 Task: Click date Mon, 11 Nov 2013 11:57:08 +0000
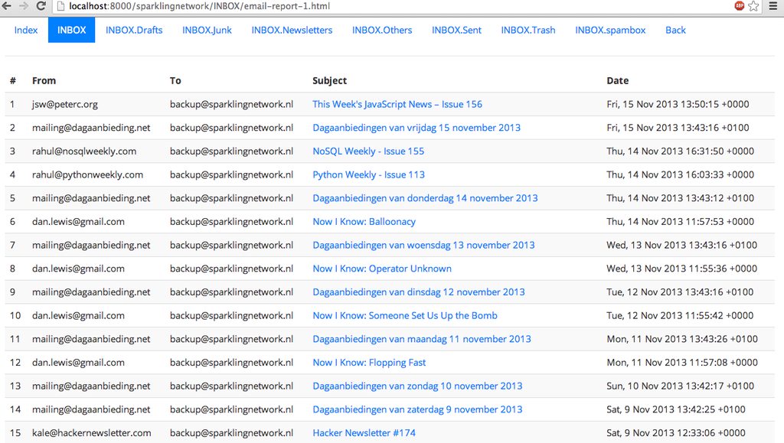682,363
